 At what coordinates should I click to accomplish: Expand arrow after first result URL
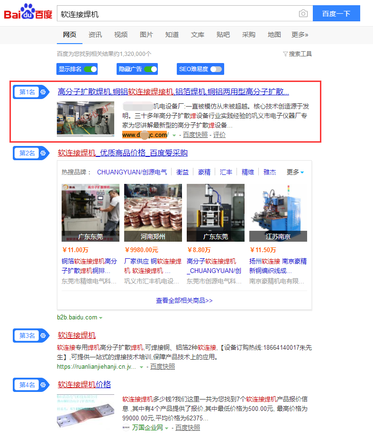[x=174, y=136]
